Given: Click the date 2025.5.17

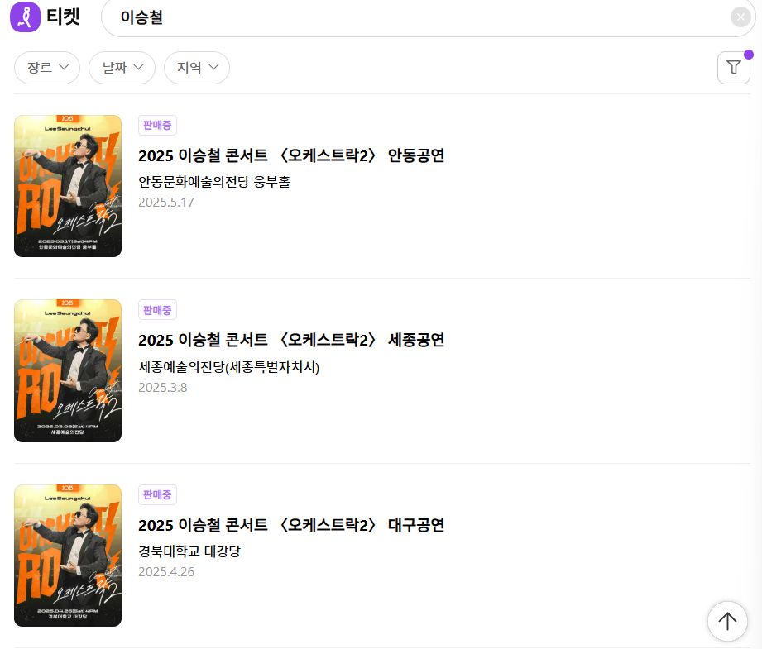Looking at the screenshot, I should 166,203.
